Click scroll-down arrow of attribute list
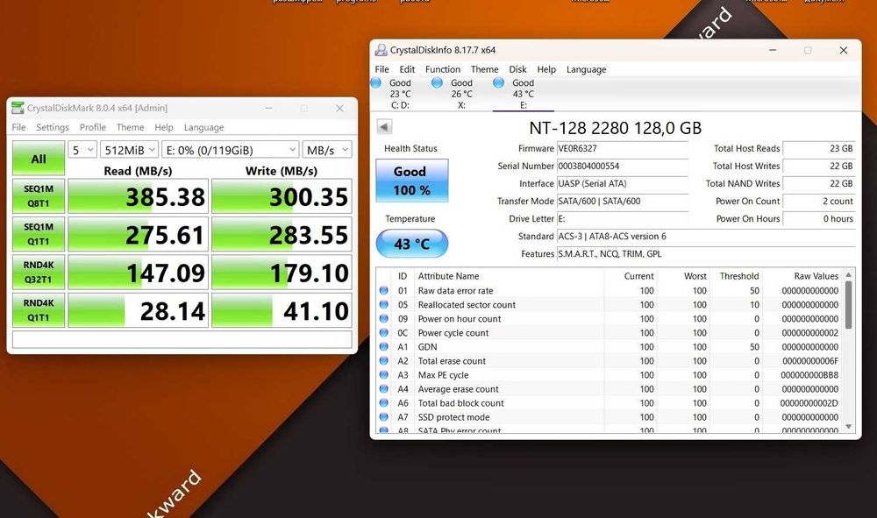This screenshot has height=518, width=877. (848, 426)
